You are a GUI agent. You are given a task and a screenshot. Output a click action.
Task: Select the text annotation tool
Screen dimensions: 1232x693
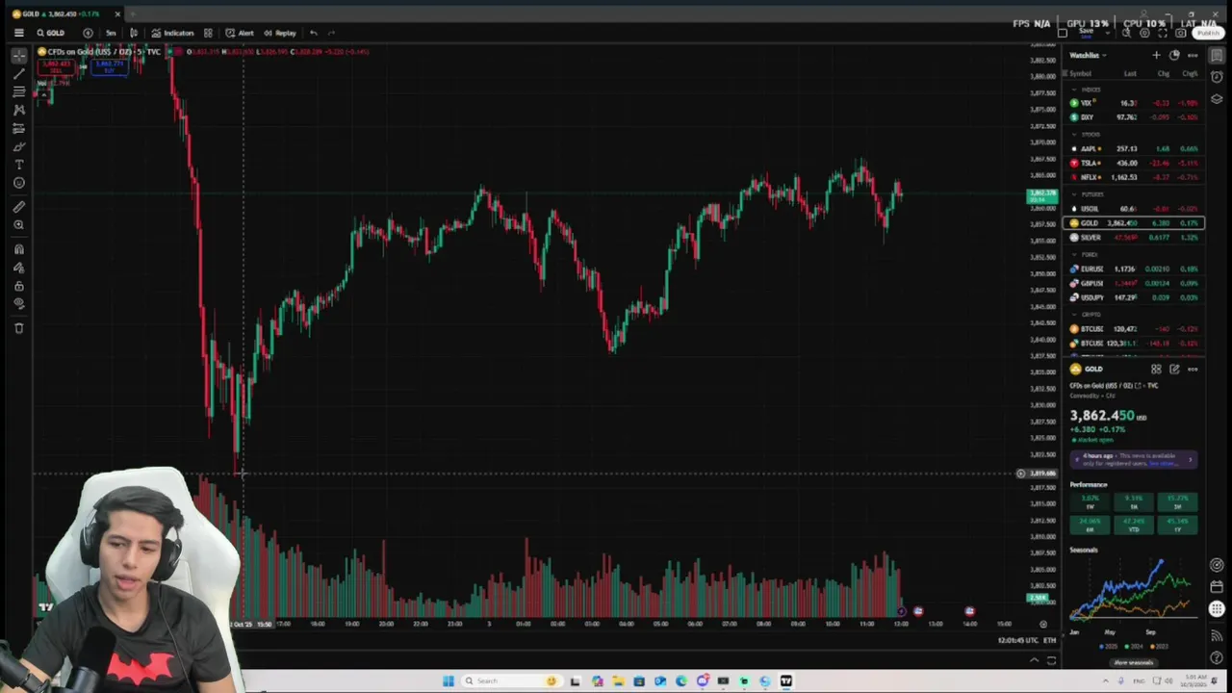(18, 166)
